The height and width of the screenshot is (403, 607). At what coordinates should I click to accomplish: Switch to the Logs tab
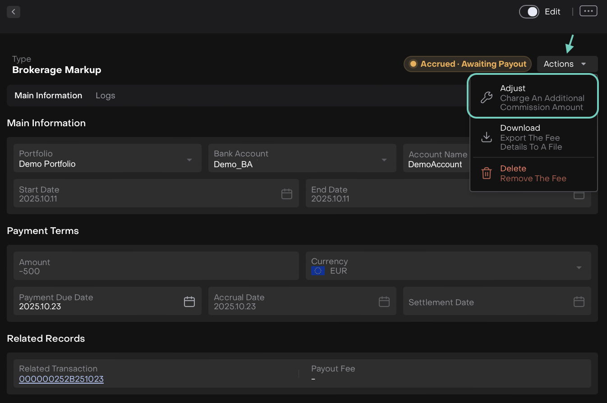coord(105,96)
